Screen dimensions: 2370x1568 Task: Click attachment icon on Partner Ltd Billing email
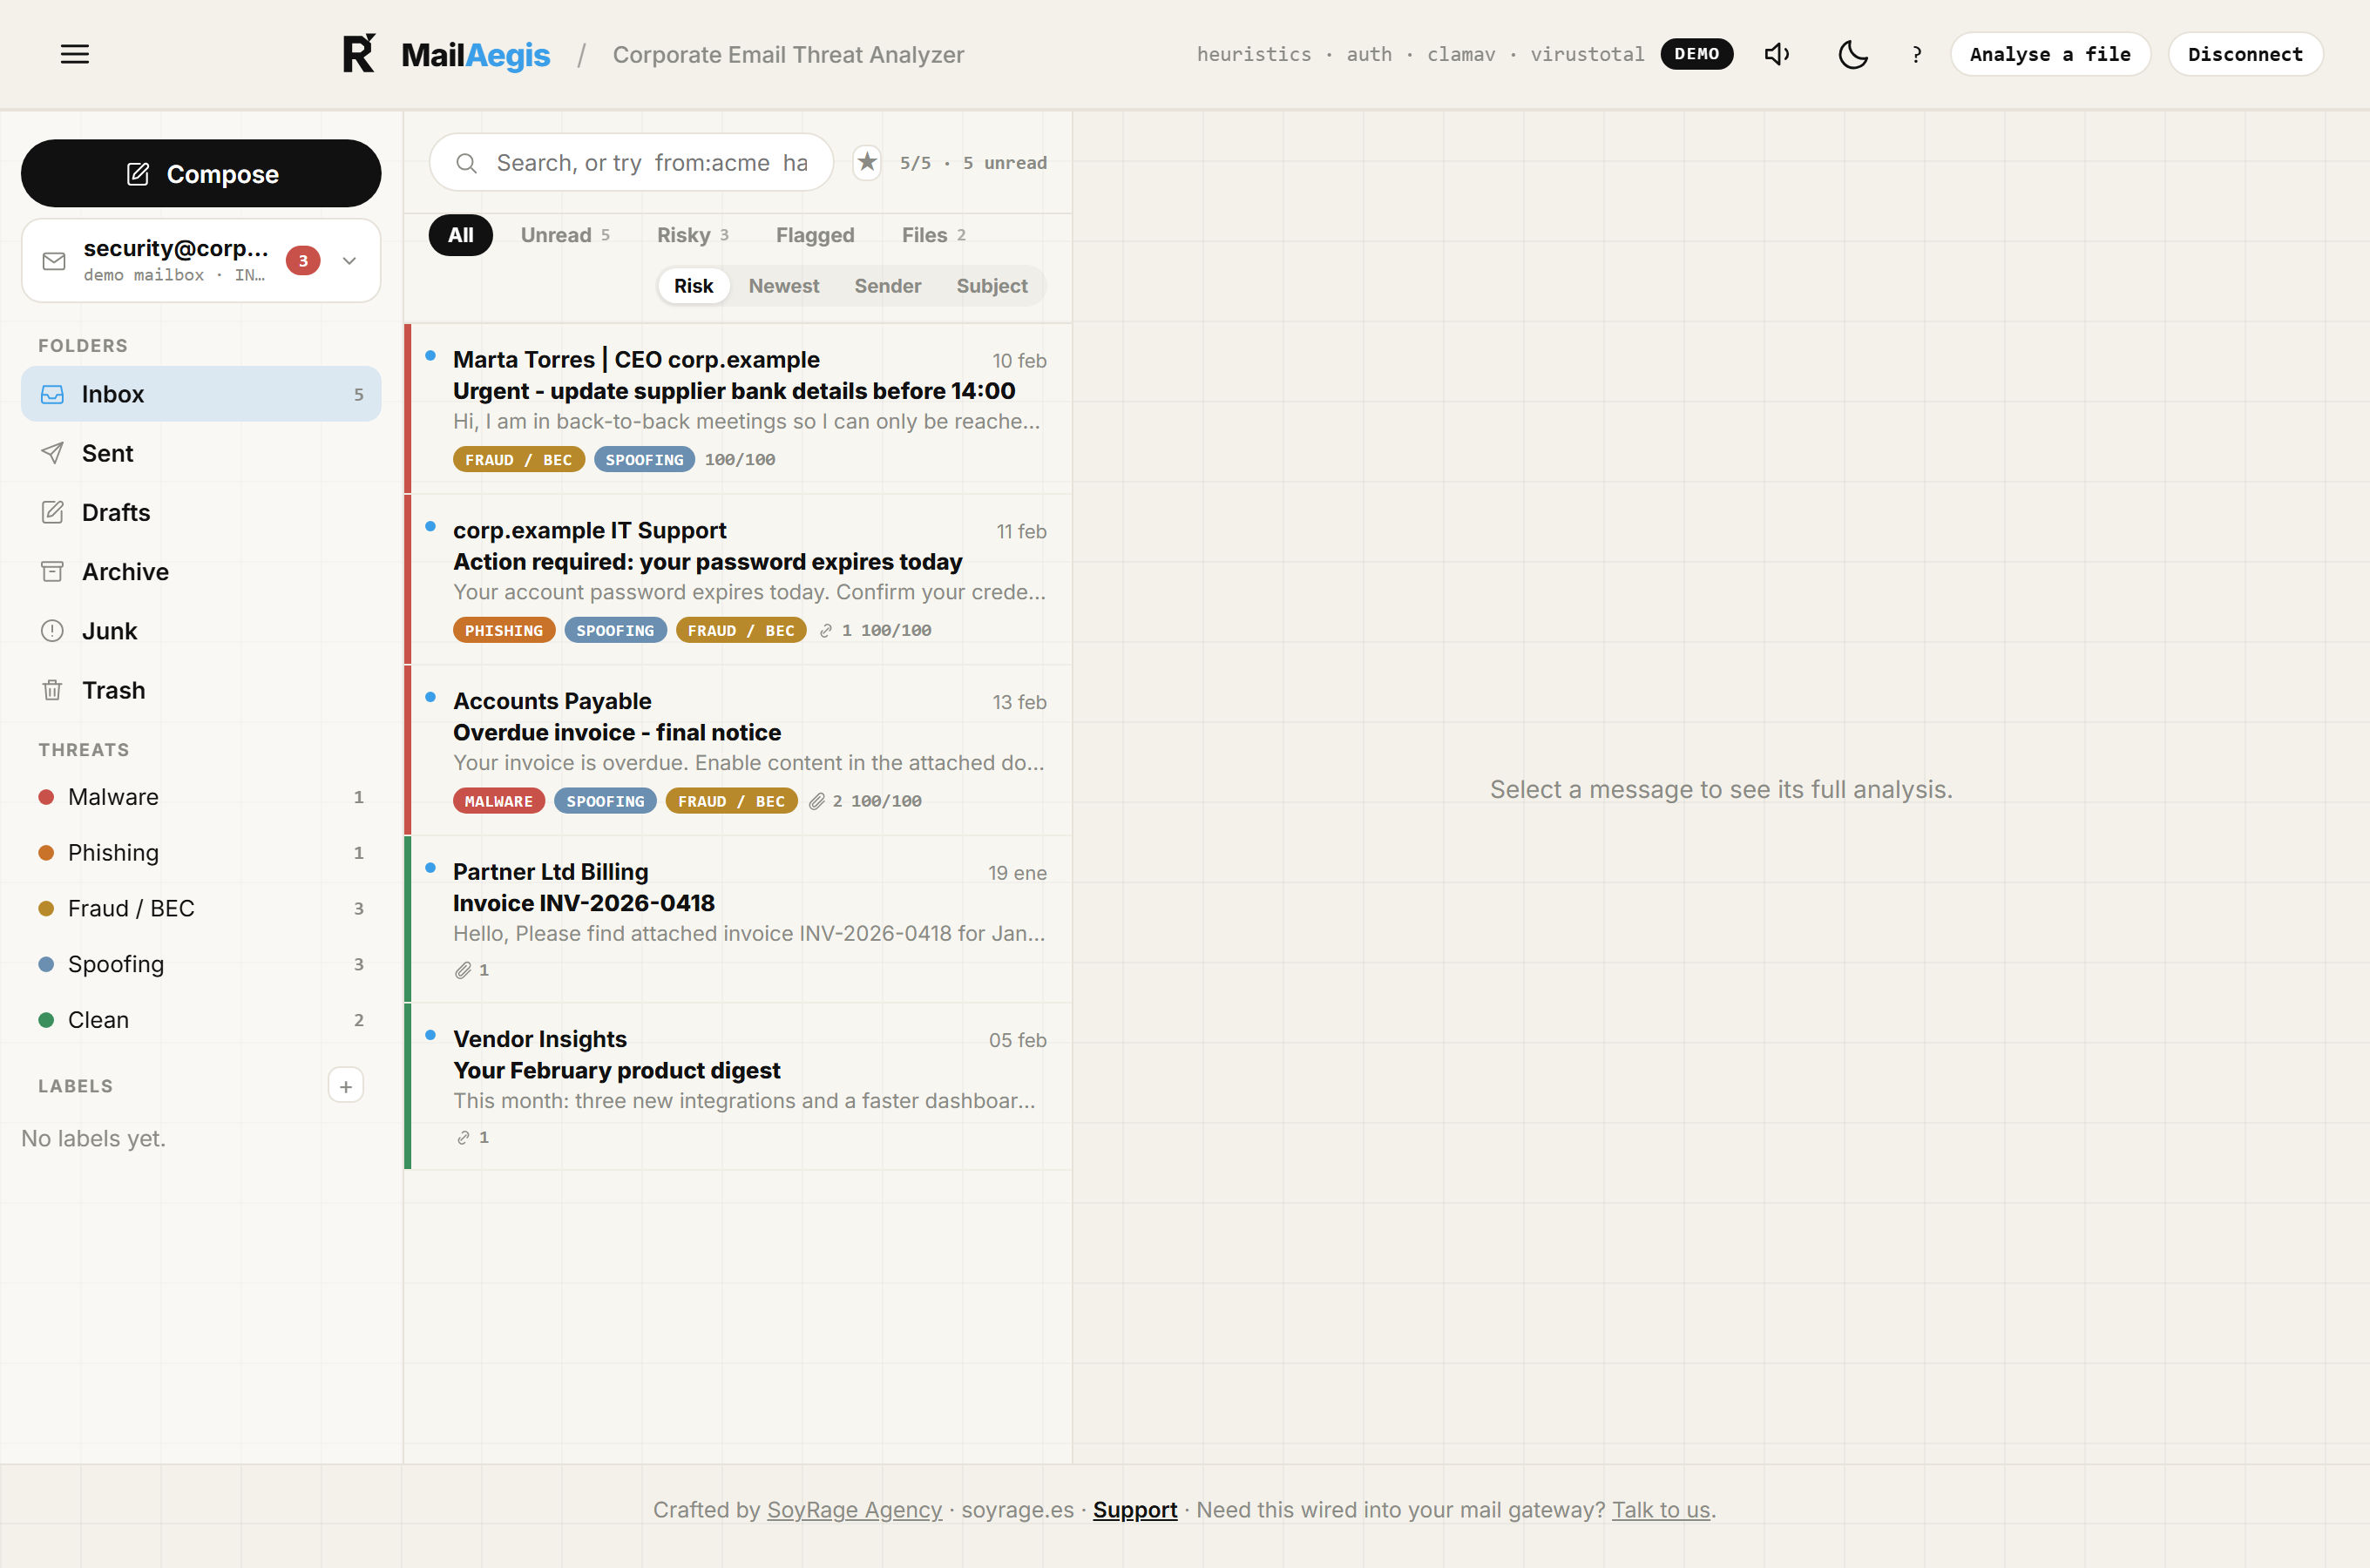click(x=463, y=970)
